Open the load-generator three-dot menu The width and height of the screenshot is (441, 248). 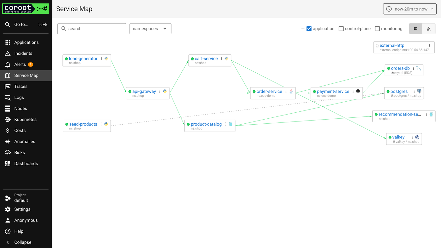pyautogui.click(x=101, y=59)
